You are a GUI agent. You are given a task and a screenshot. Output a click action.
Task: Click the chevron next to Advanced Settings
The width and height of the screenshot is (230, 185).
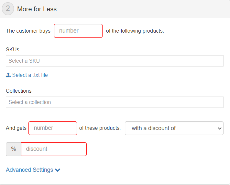[x=58, y=170]
